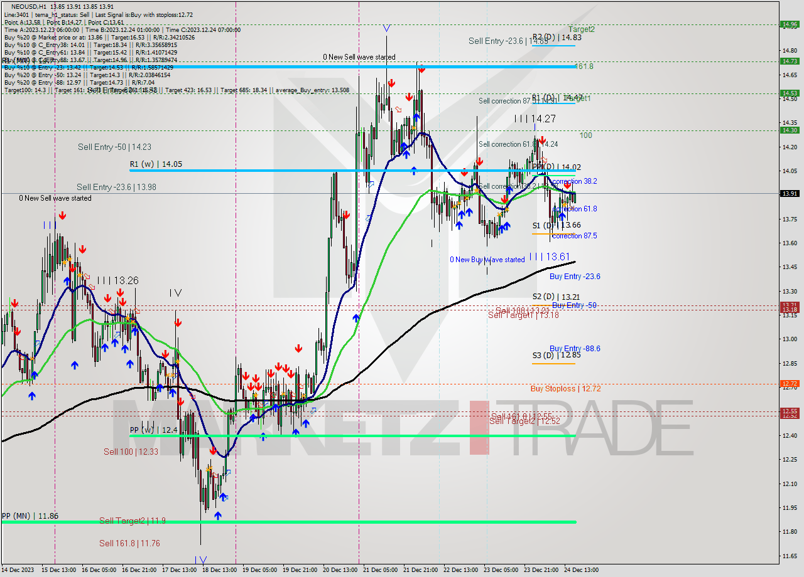Click the NEOUSD,H1 chart title
804x577 pixels.
click(28, 6)
